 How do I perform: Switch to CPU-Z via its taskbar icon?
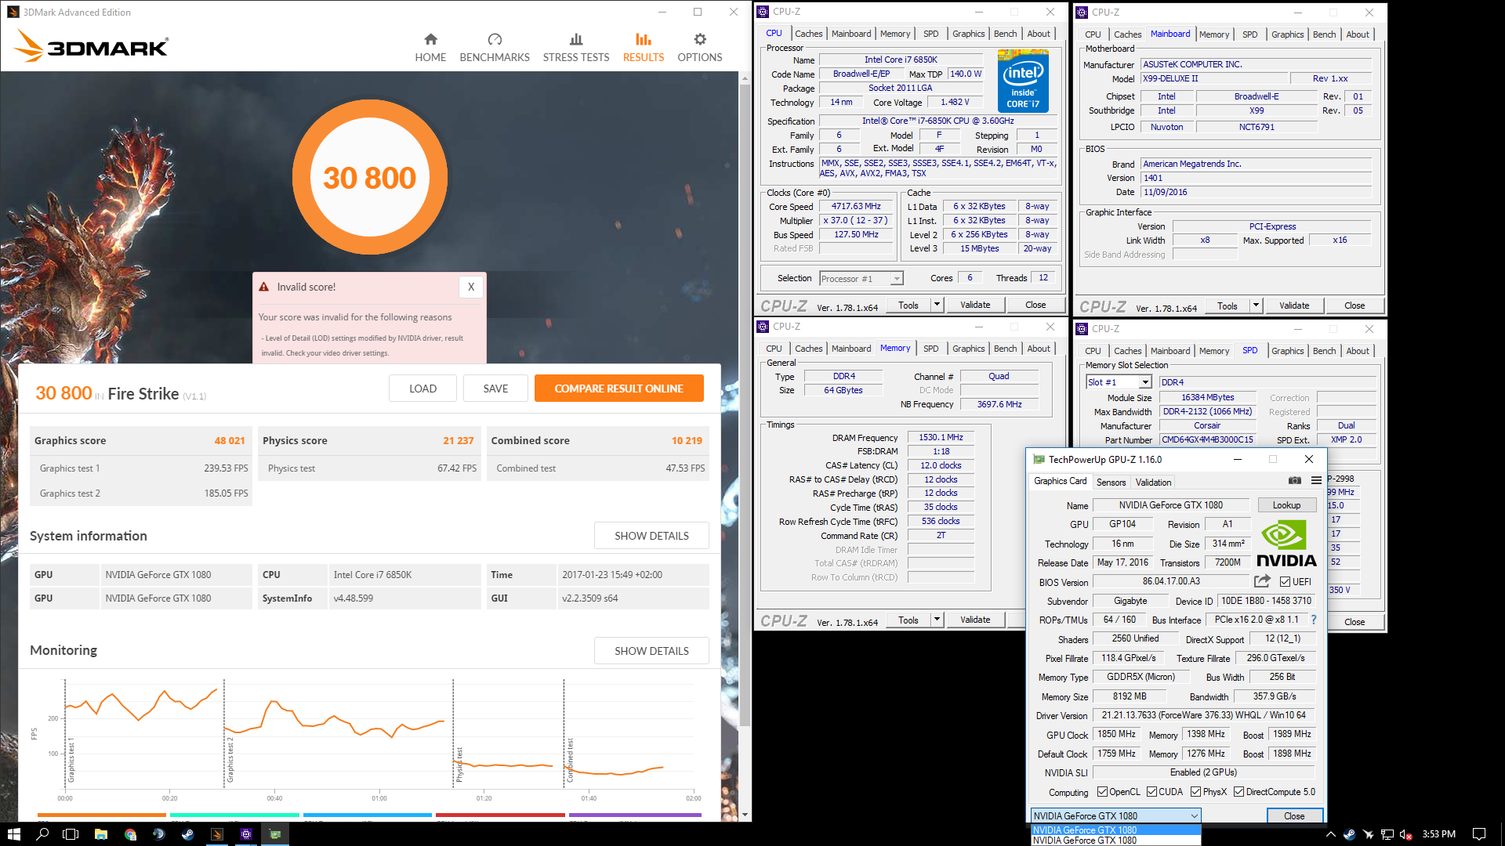(246, 834)
